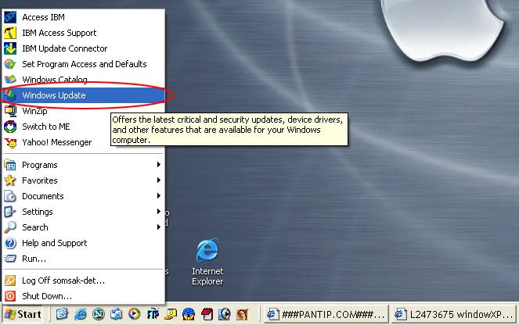Expand the Documents submenu arrow
The width and height of the screenshot is (519, 325).
159,196
